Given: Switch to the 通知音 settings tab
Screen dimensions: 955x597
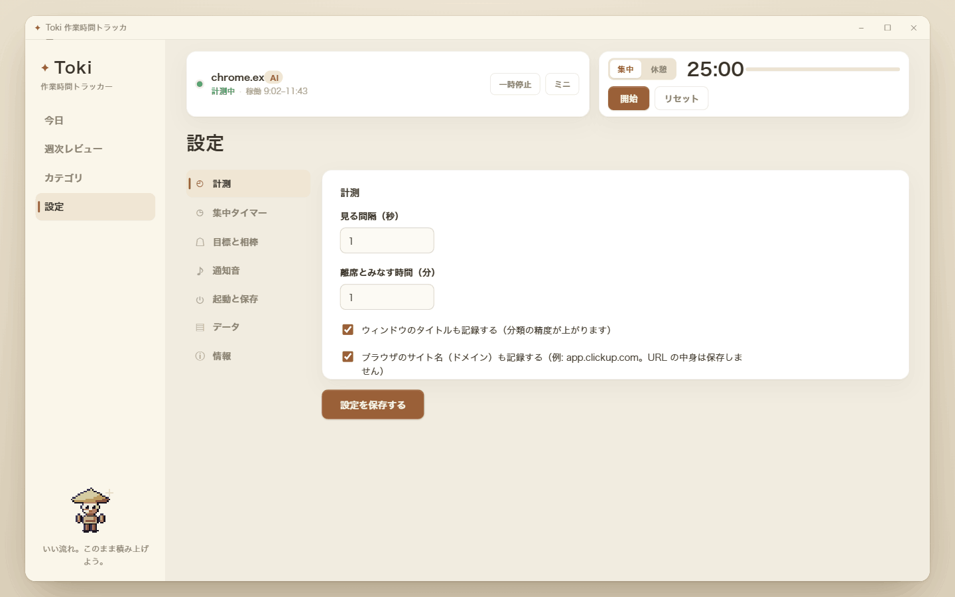Looking at the screenshot, I should pyautogui.click(x=249, y=271).
